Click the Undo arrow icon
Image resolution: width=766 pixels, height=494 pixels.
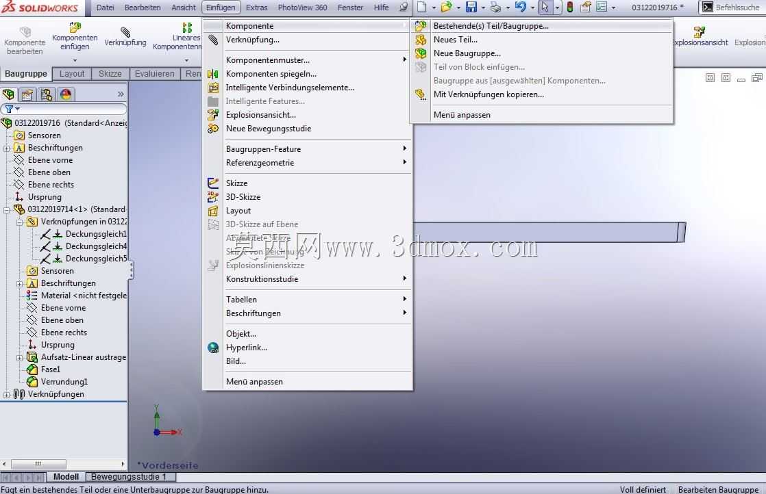tap(520, 8)
